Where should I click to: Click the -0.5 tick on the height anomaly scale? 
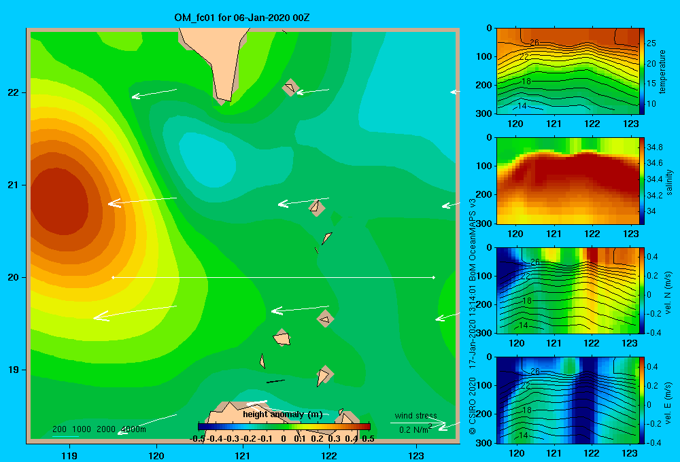[197, 439]
